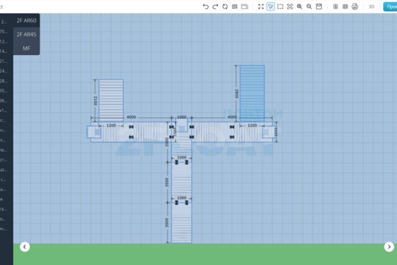Click the overlapping windows toolbar icon
The image size is (397, 265).
point(245,7)
